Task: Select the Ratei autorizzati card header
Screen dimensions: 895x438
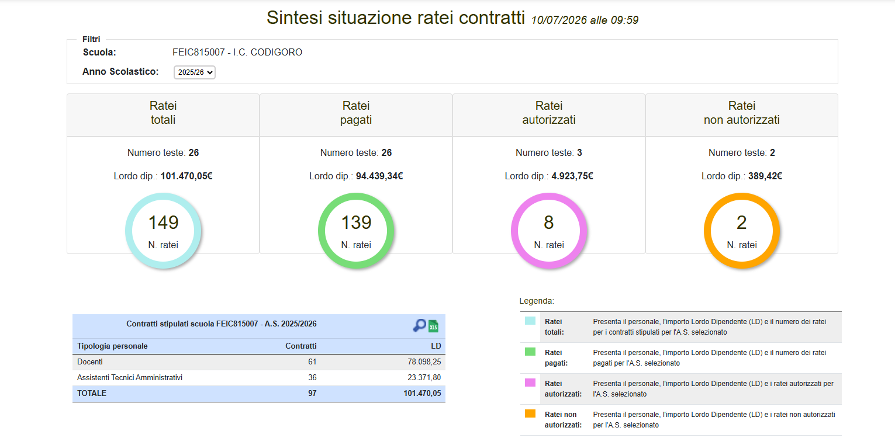Action: coord(549,115)
